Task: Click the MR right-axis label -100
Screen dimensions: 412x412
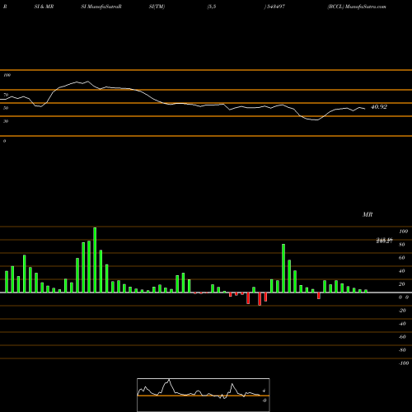Action: point(404,363)
